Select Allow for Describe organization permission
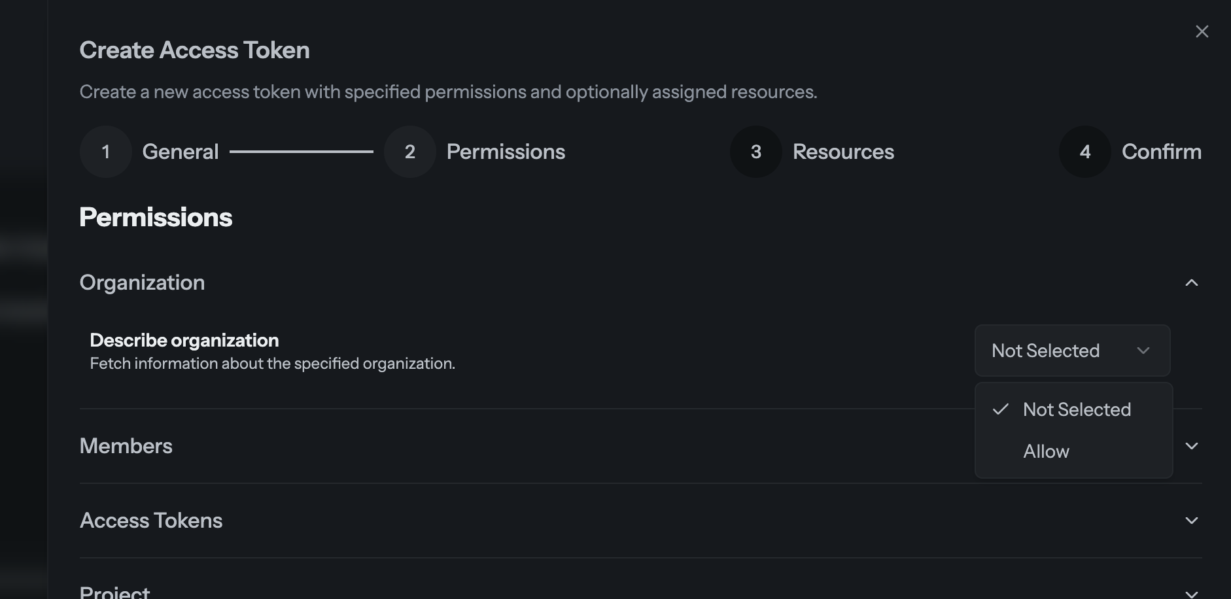The width and height of the screenshot is (1231, 599). coord(1046,451)
